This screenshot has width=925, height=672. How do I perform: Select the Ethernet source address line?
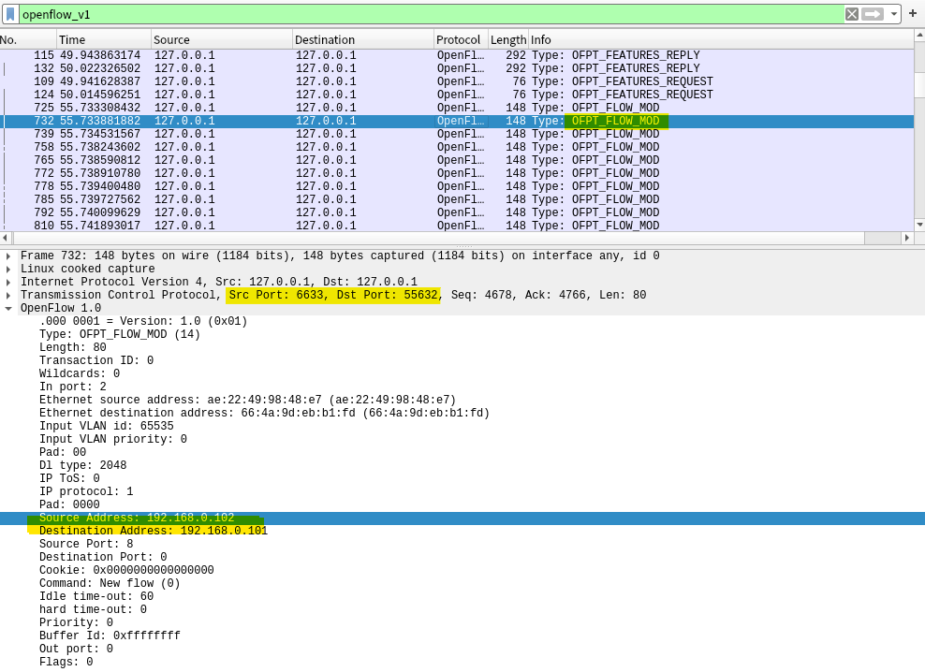[247, 400]
